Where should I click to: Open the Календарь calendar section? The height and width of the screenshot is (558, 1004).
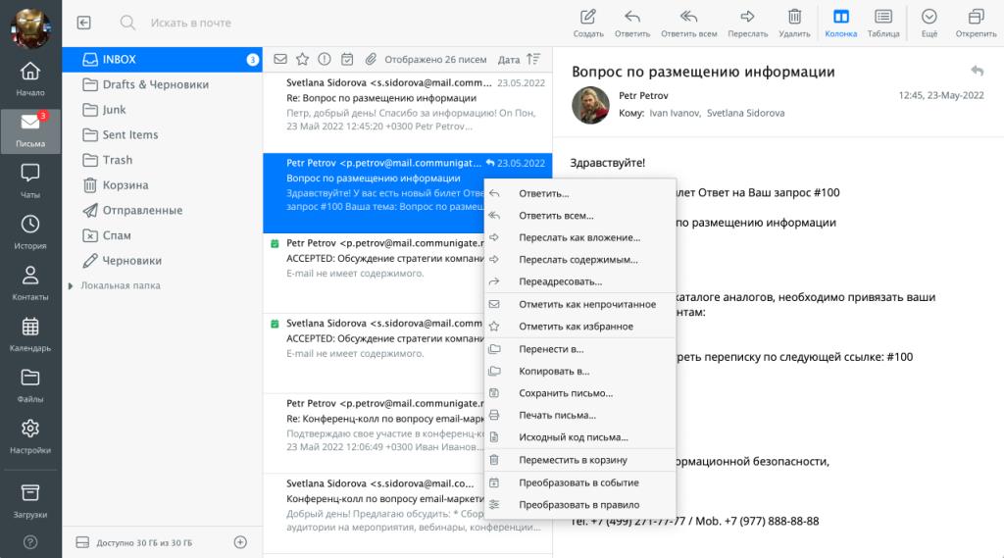(x=30, y=334)
